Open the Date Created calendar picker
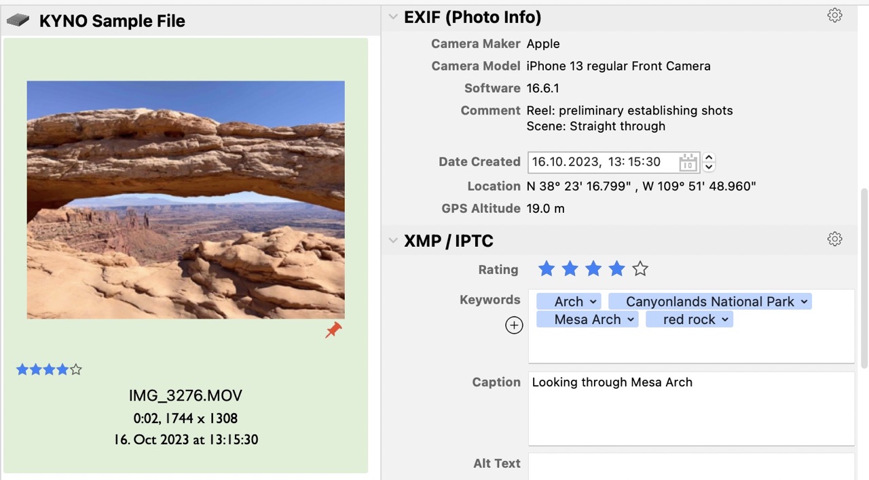 pyautogui.click(x=688, y=163)
